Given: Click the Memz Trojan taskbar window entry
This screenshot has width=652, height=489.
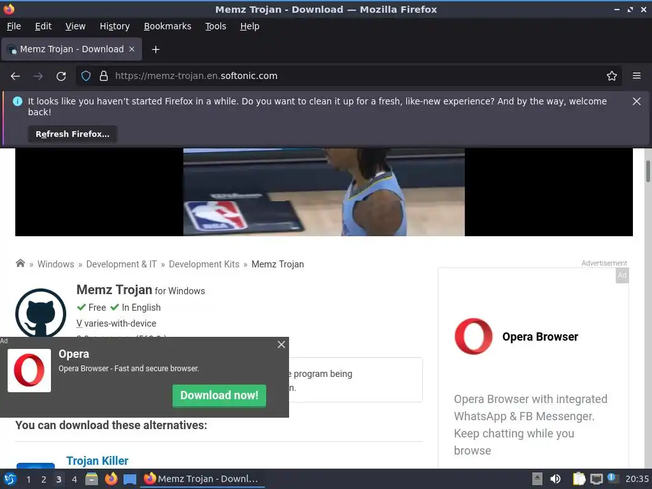Looking at the screenshot, I should click(x=202, y=479).
